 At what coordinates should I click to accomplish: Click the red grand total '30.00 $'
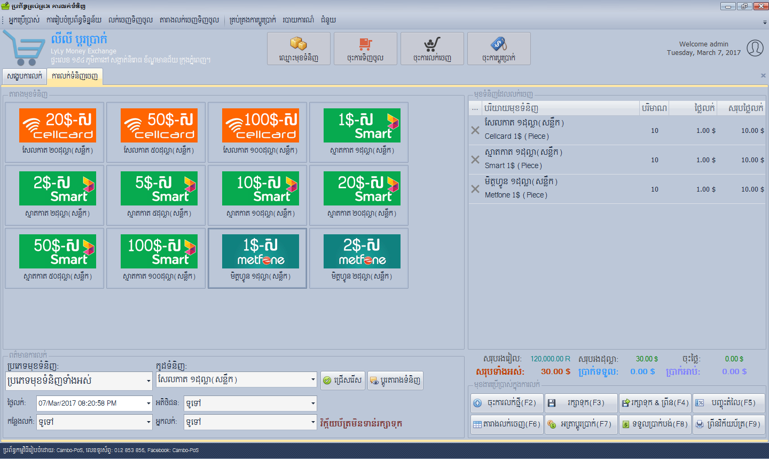pos(555,371)
